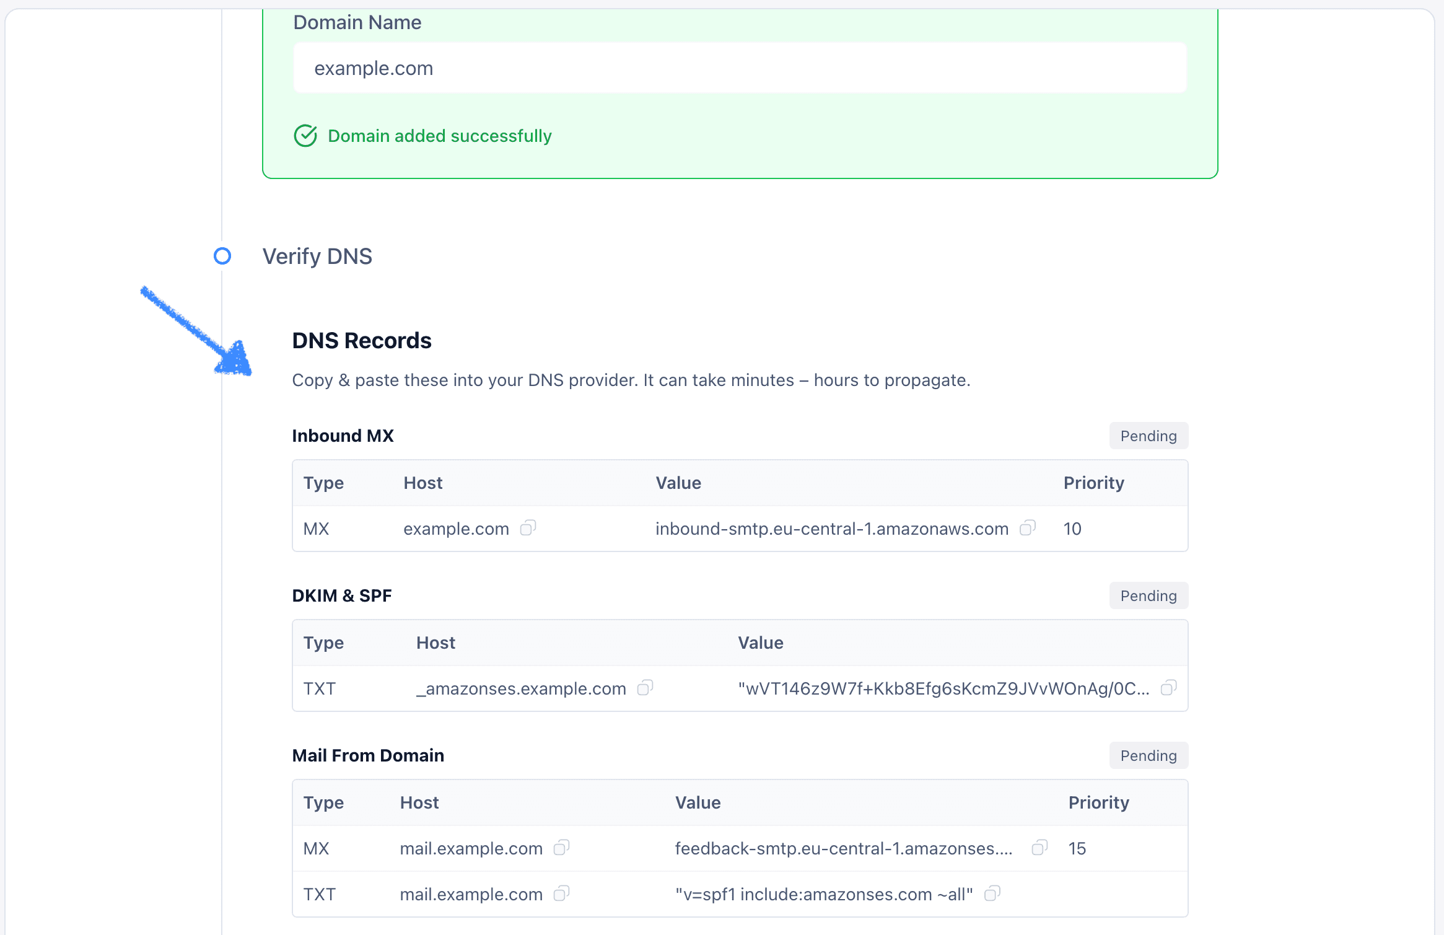This screenshot has width=1444, height=935.
Task: Click the DKIM & SPF Pending badge
Action: pyautogui.click(x=1148, y=595)
